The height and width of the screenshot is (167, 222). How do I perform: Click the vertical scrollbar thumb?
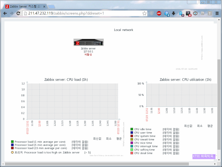click(x=219, y=104)
